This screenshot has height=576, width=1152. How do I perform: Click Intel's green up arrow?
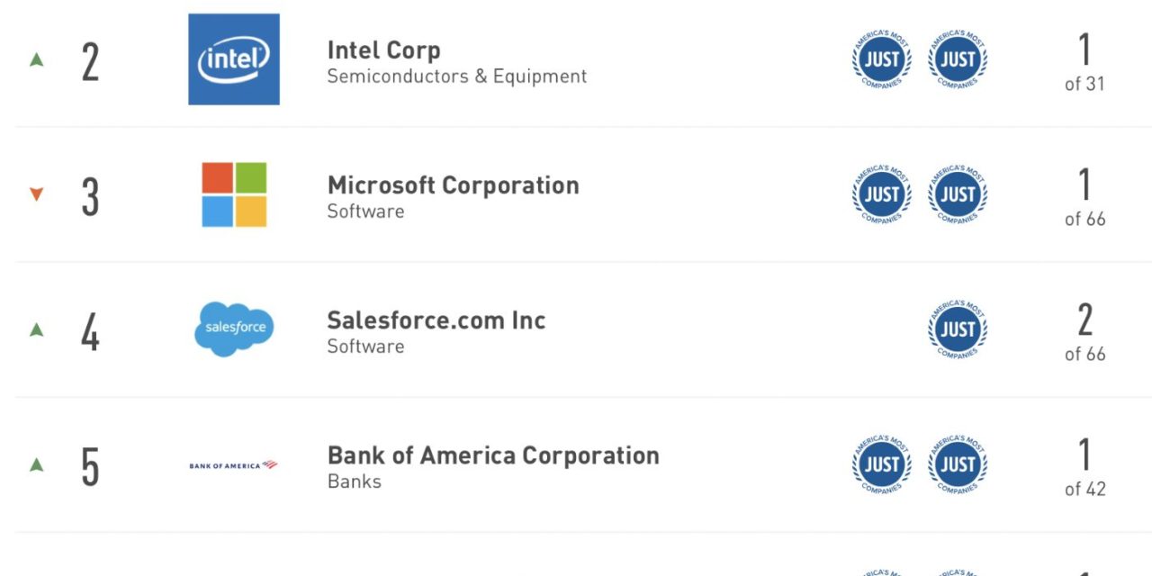click(37, 60)
